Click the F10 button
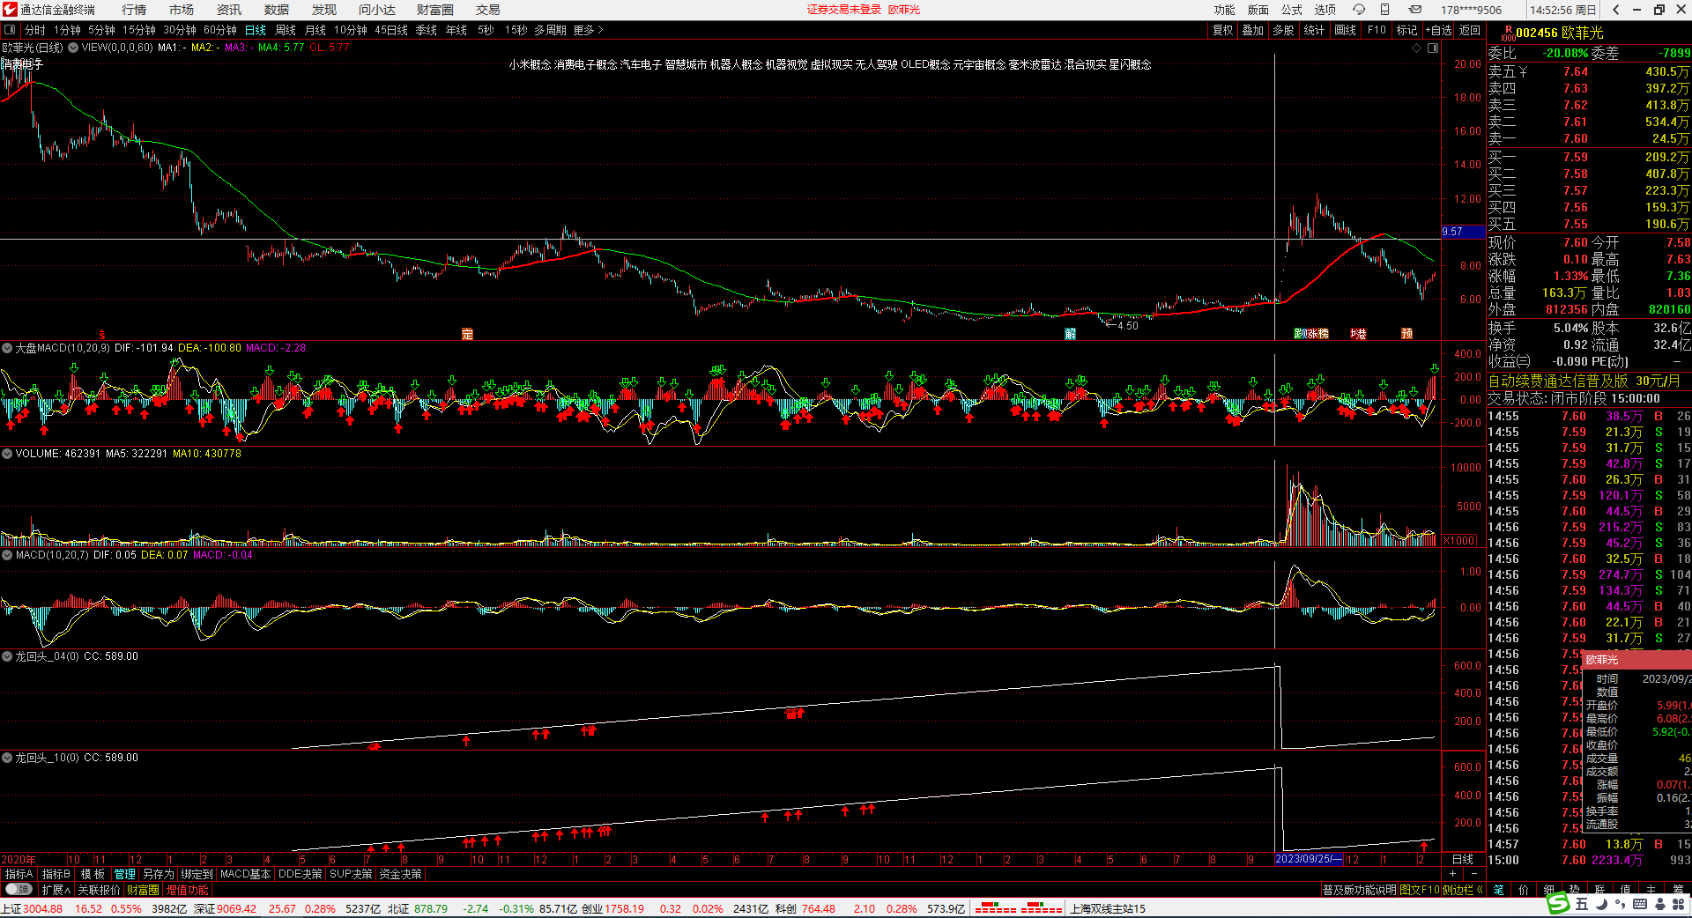The width and height of the screenshot is (1692, 918). coord(1377,30)
